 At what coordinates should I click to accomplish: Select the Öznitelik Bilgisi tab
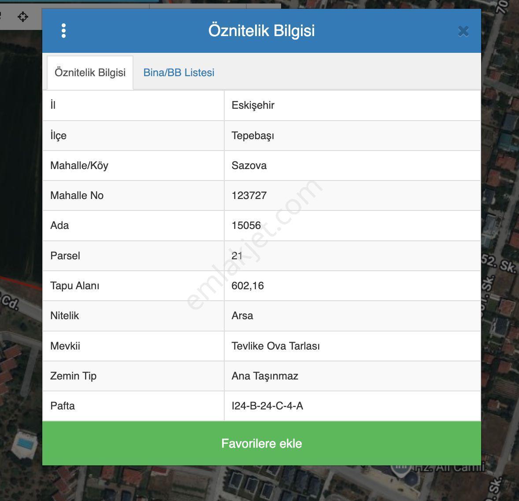click(x=90, y=73)
